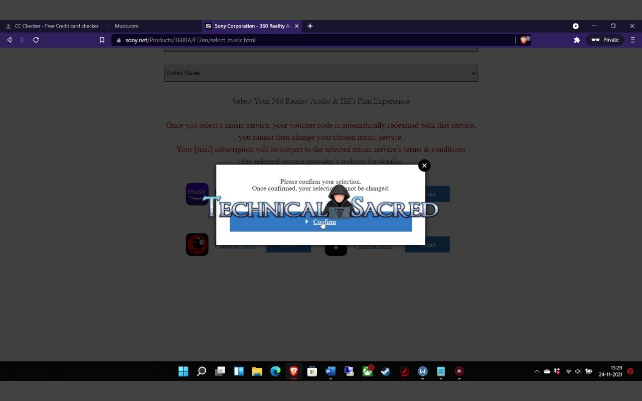Open the TIDAL HiFi link
Screen dimensions: 642x401
pos(375,246)
